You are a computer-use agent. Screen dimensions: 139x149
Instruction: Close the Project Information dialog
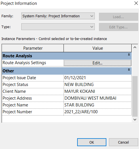[136, 3]
